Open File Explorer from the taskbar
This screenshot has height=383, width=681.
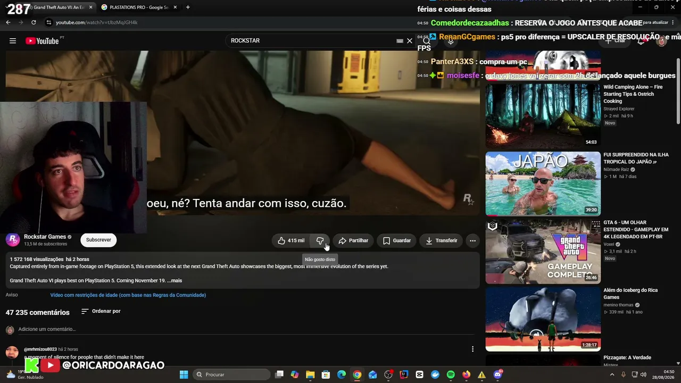click(x=310, y=374)
